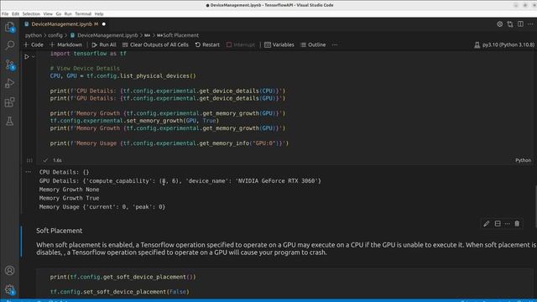The image size is (537, 302).
Task: Open the Go menu
Action: 59,14
